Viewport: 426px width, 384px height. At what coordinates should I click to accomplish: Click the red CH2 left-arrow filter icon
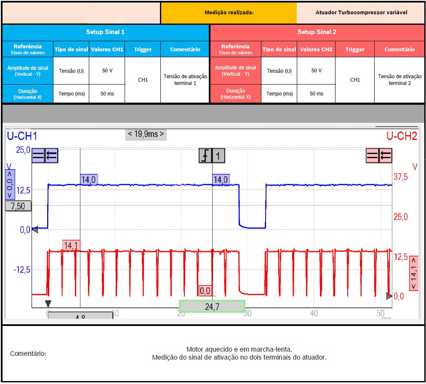(386, 156)
